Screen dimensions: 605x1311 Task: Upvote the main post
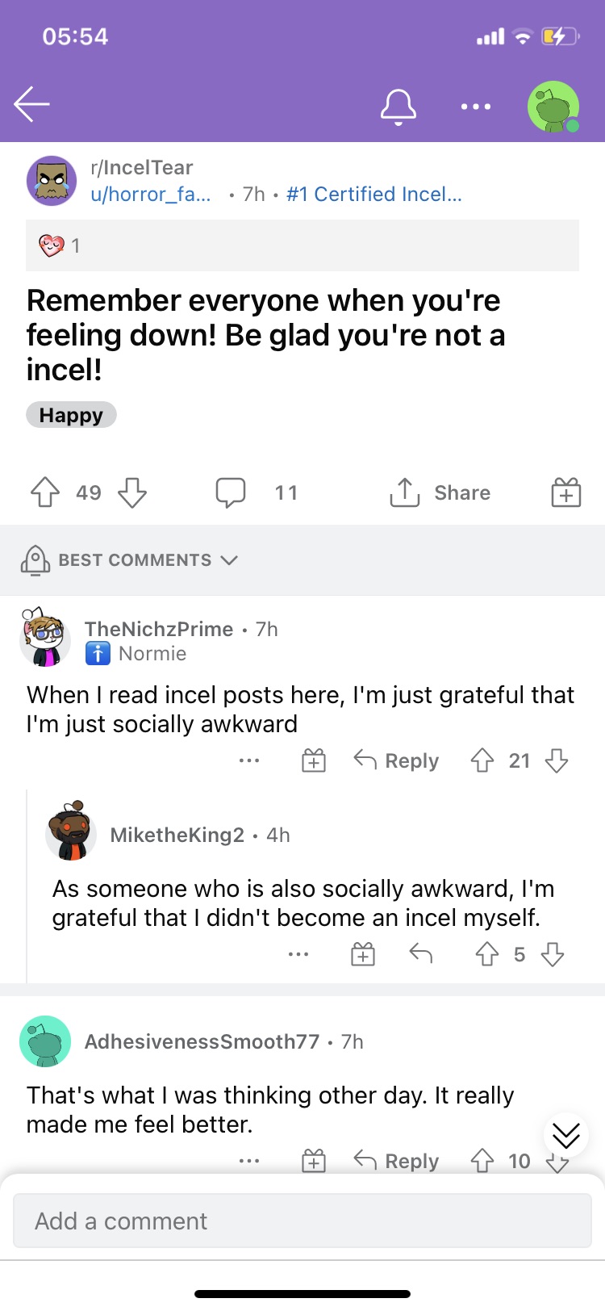(x=45, y=492)
